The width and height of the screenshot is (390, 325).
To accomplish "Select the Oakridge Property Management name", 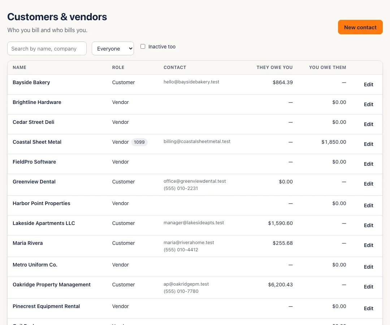I will pos(52,285).
